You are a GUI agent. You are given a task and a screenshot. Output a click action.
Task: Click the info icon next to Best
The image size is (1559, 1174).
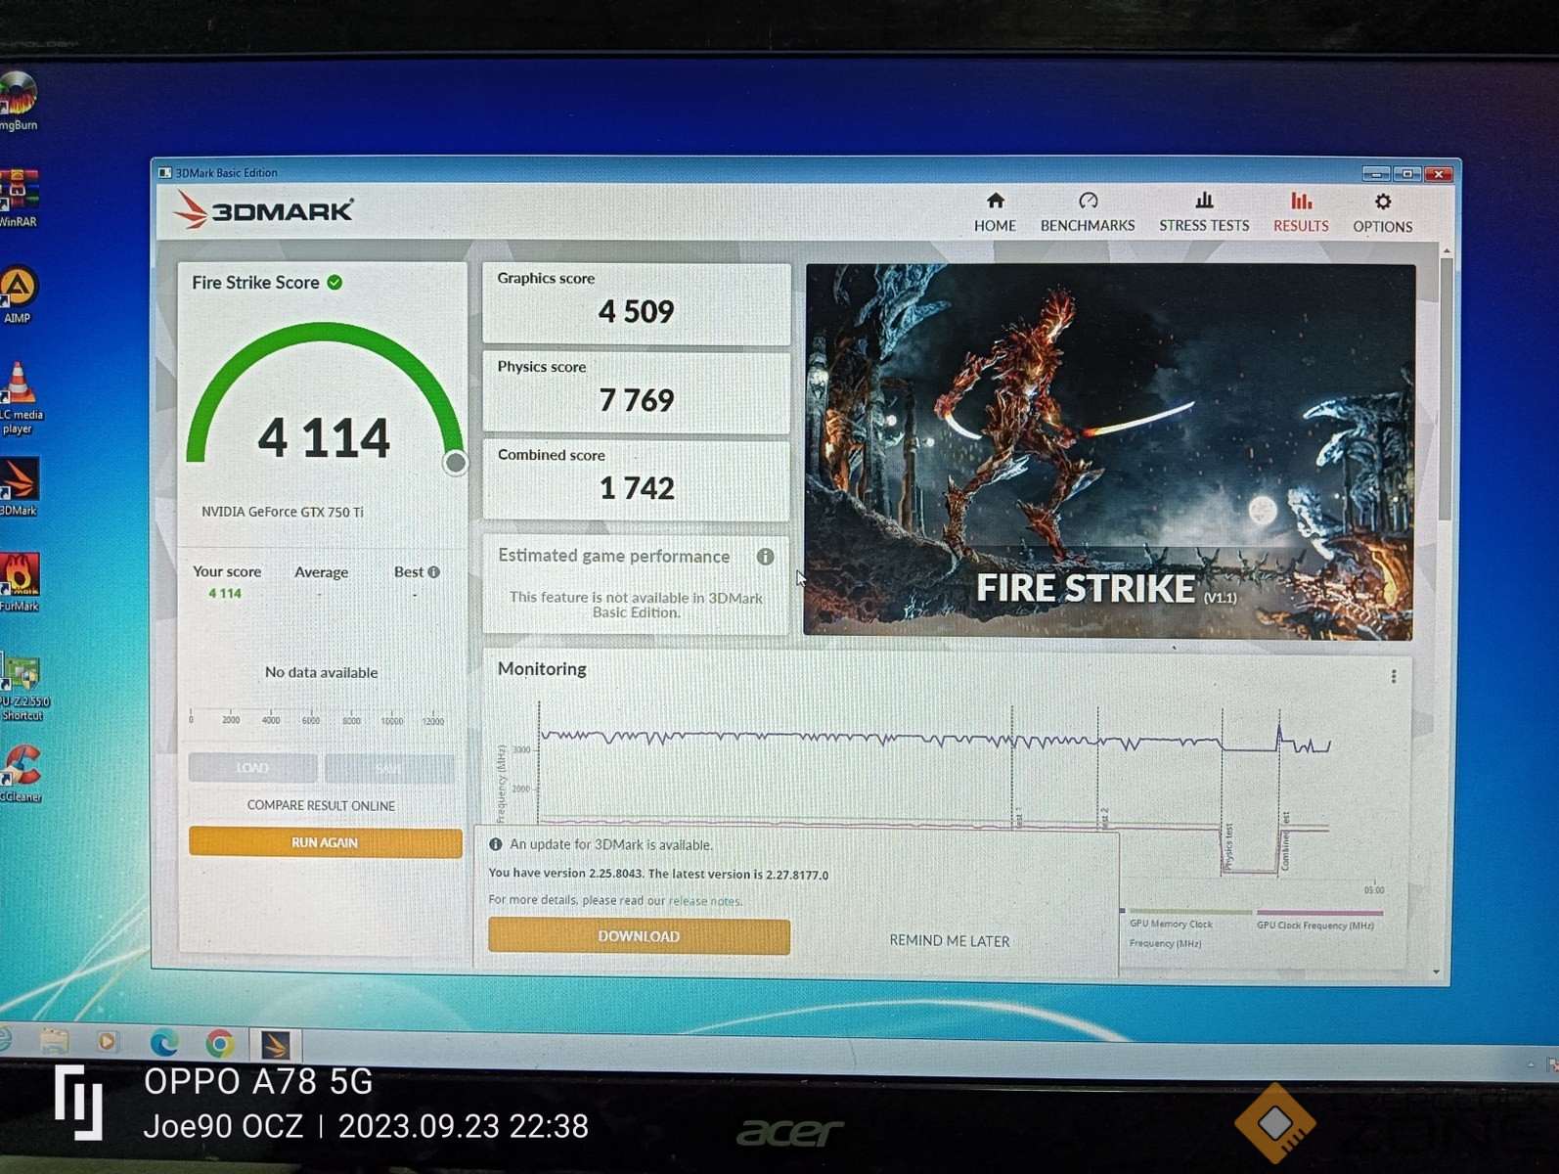tap(433, 571)
